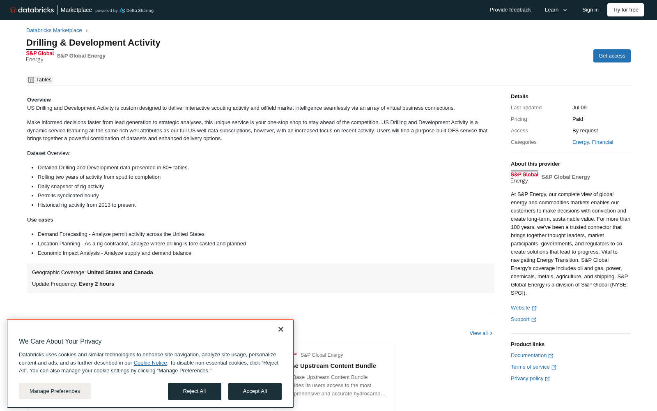This screenshot has height=411, width=657.
Task: Click the external icon beside Website
Action: 534,308
